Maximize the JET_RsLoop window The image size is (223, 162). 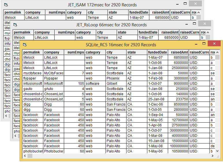[x=195, y=24]
